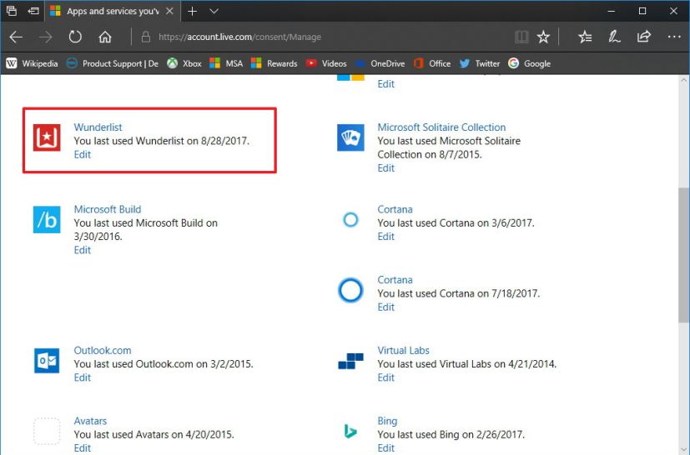690x455 pixels.
Task: Edit Microsoft Solitaire Collection permissions
Action: coord(386,168)
